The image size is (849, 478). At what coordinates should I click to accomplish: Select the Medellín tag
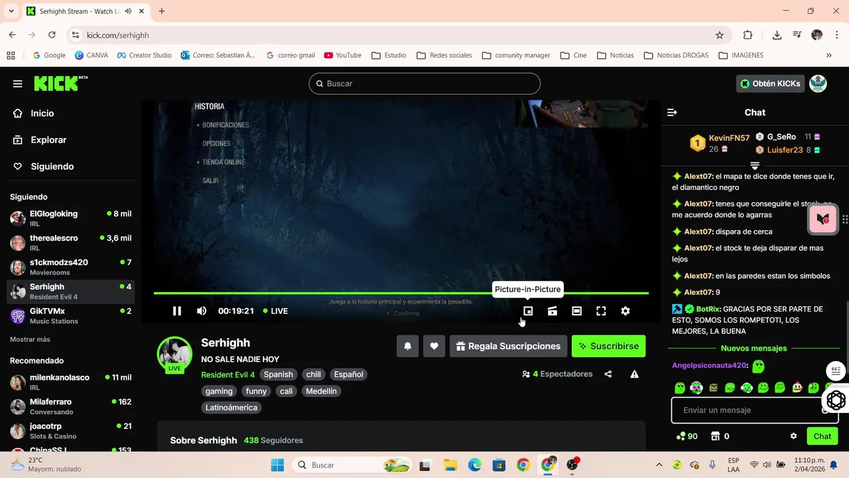321,391
